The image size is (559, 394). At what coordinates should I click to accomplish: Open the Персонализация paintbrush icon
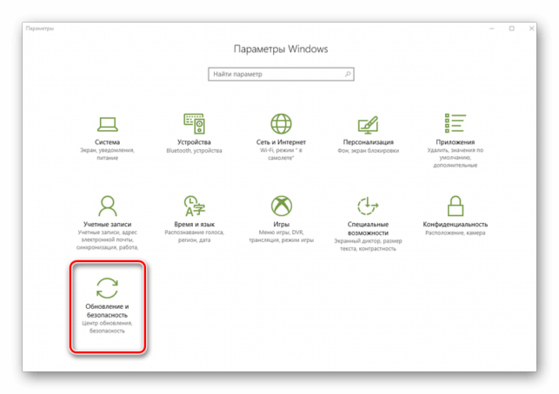(368, 125)
